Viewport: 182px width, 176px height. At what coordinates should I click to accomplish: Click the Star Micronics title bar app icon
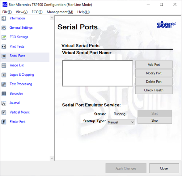click(5, 5)
